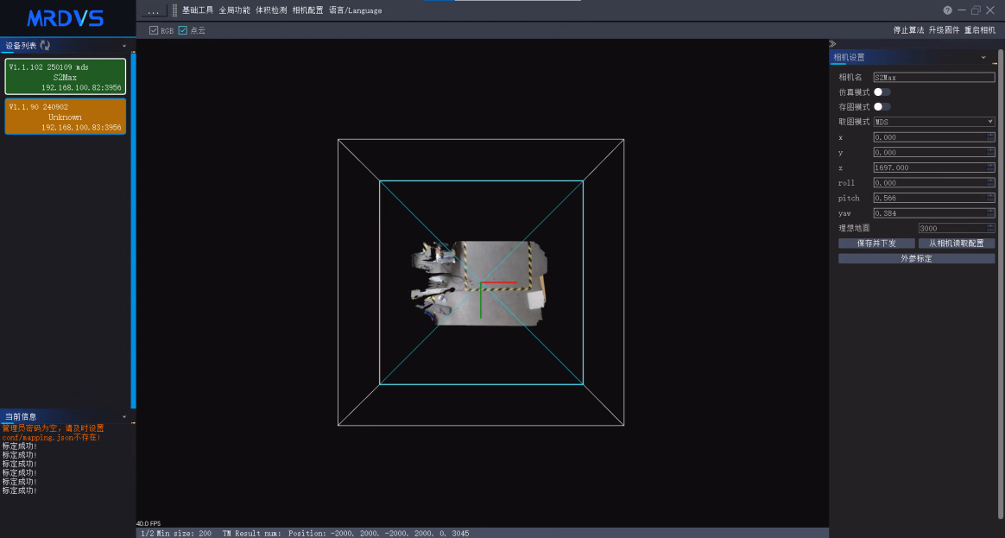1005x538 pixels.
Task: Click the camera settings panel scrollbar
Action: click(x=1002, y=282)
